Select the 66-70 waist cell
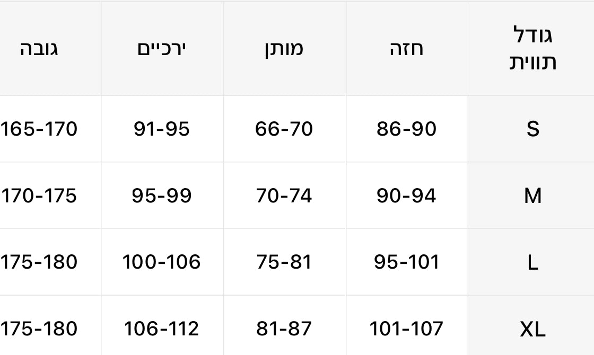Viewport: 594px width, 355px height. pos(284,129)
